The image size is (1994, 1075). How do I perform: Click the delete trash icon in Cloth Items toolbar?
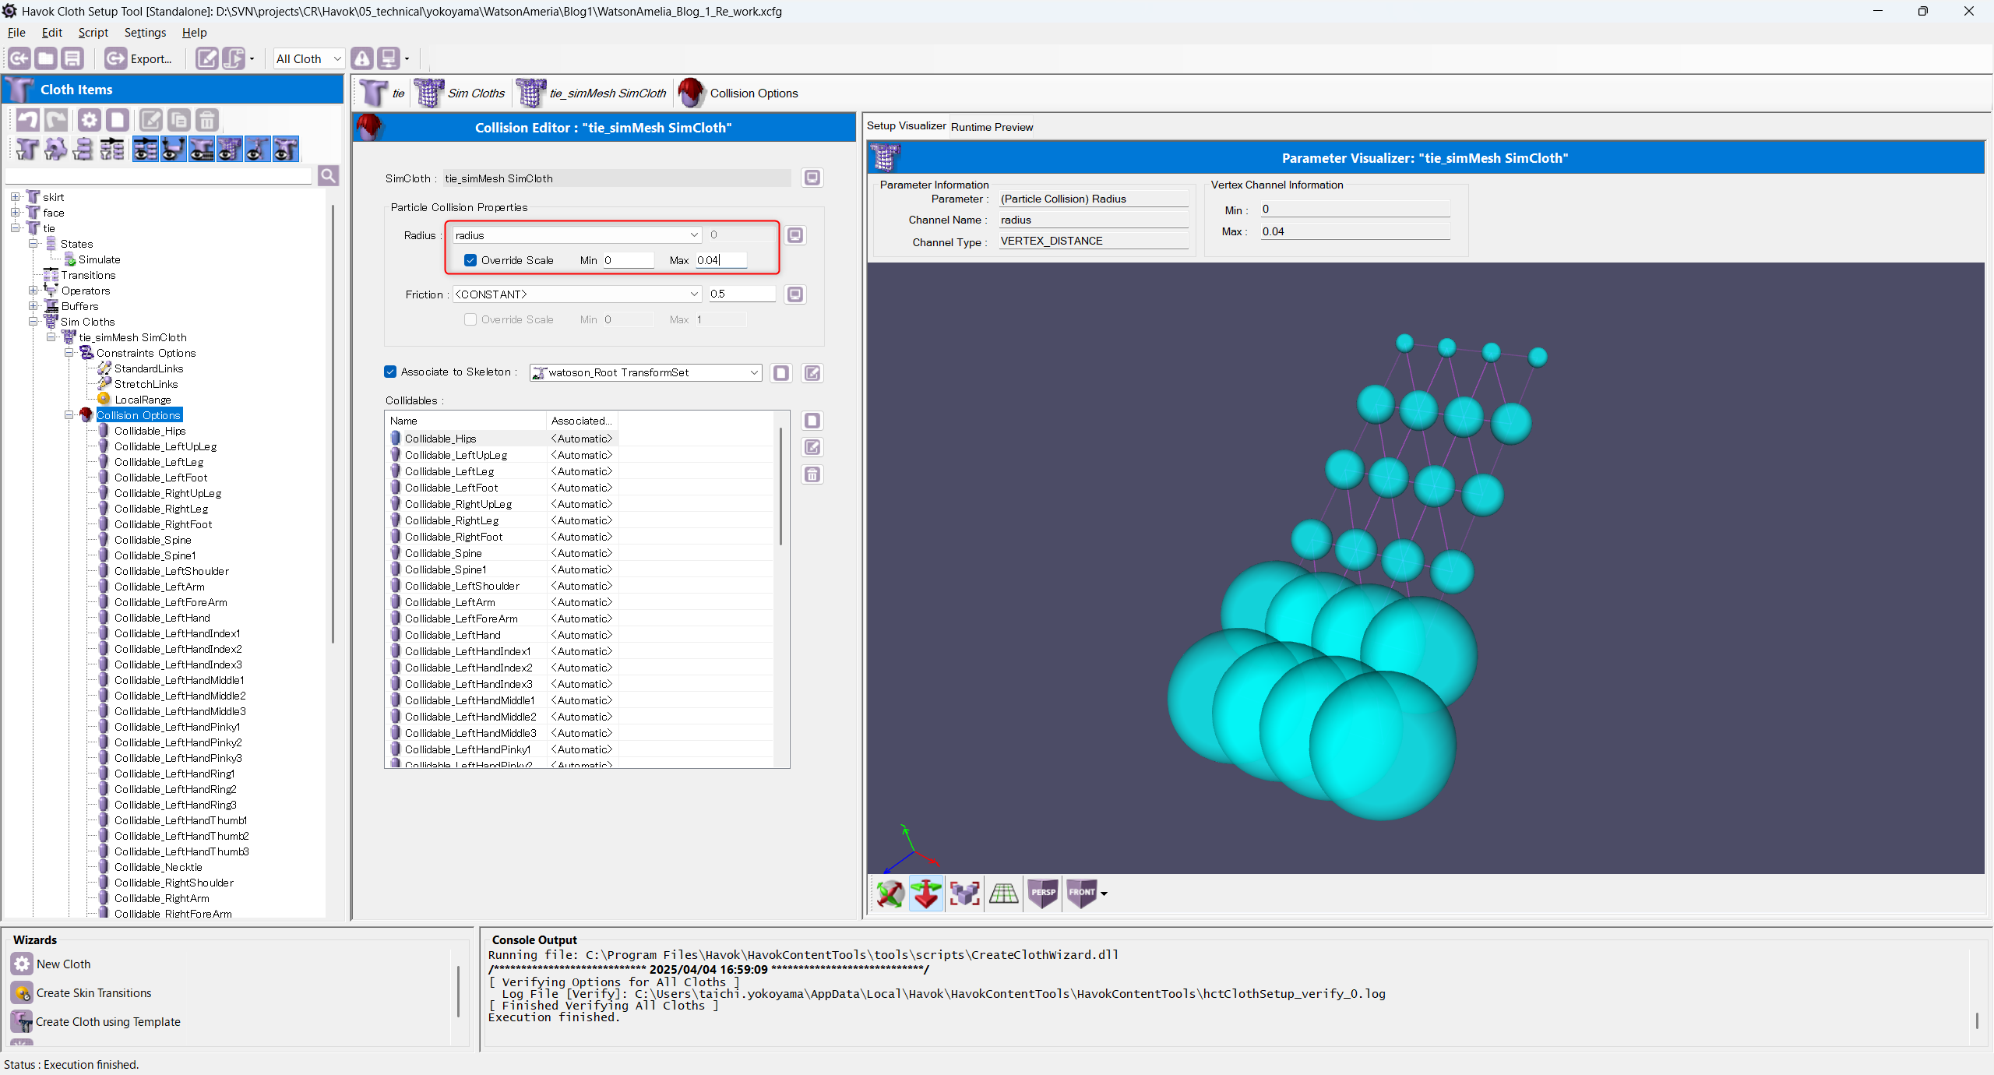click(x=206, y=120)
